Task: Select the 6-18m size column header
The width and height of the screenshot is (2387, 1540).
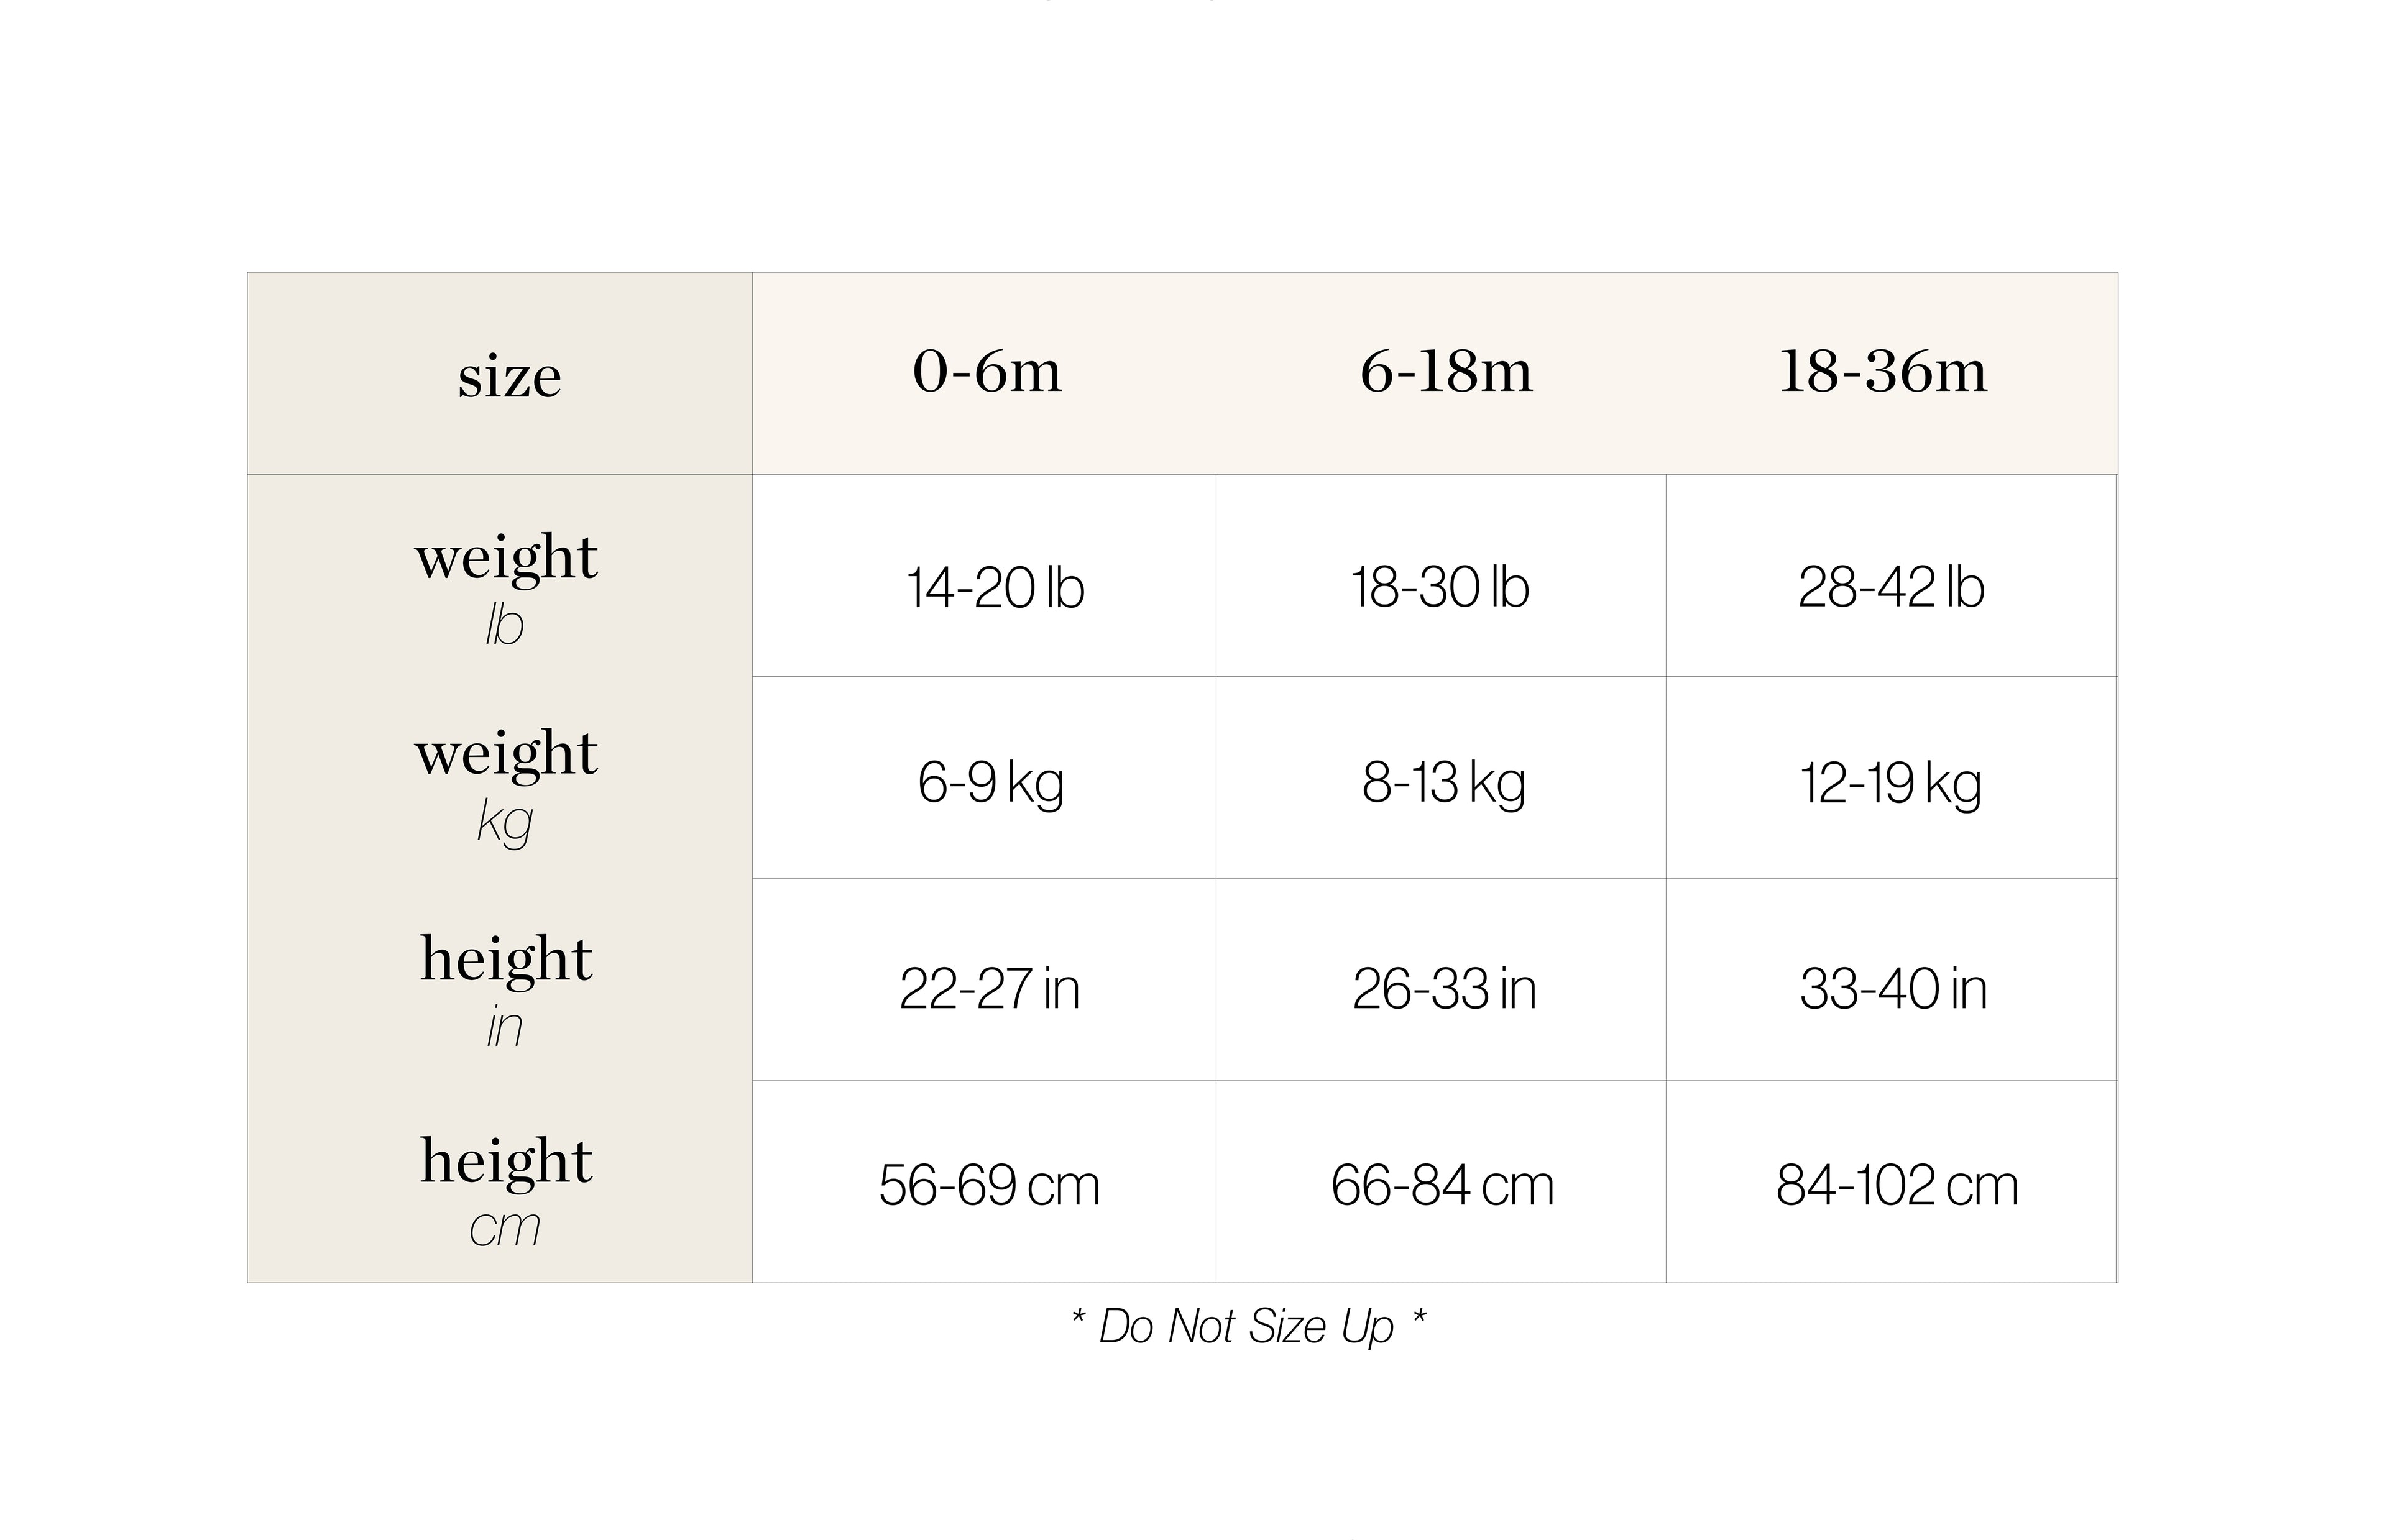Action: coord(1445,372)
